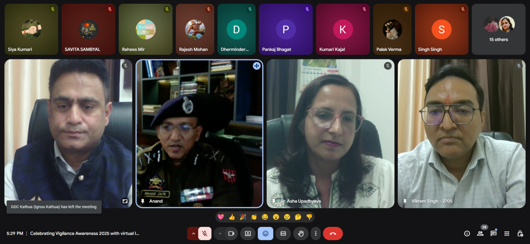Expand video settings arrow beside camera
Viewport: 530px width, 244px height.
pos(220,234)
